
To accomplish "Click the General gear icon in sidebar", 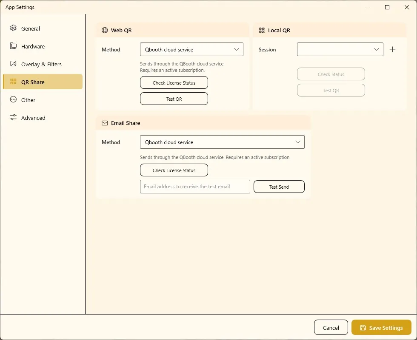I will tap(13, 28).
